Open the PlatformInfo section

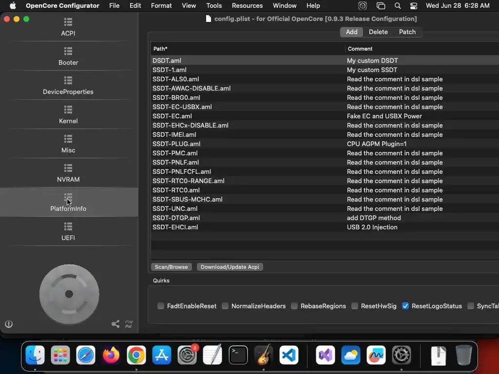(68, 202)
